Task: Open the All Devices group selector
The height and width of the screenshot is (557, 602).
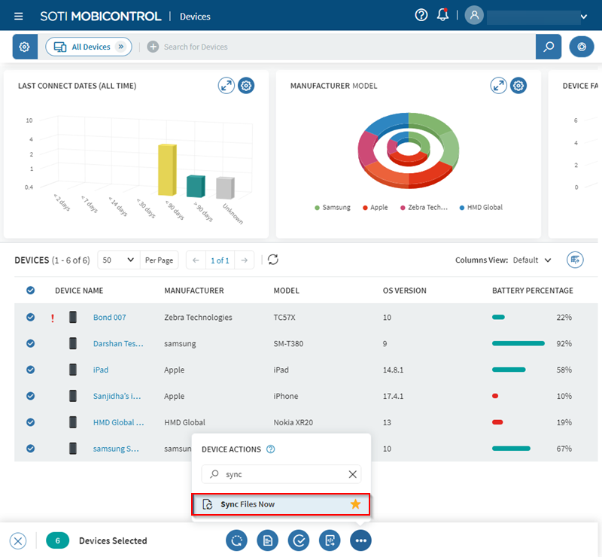Action: 89,47
